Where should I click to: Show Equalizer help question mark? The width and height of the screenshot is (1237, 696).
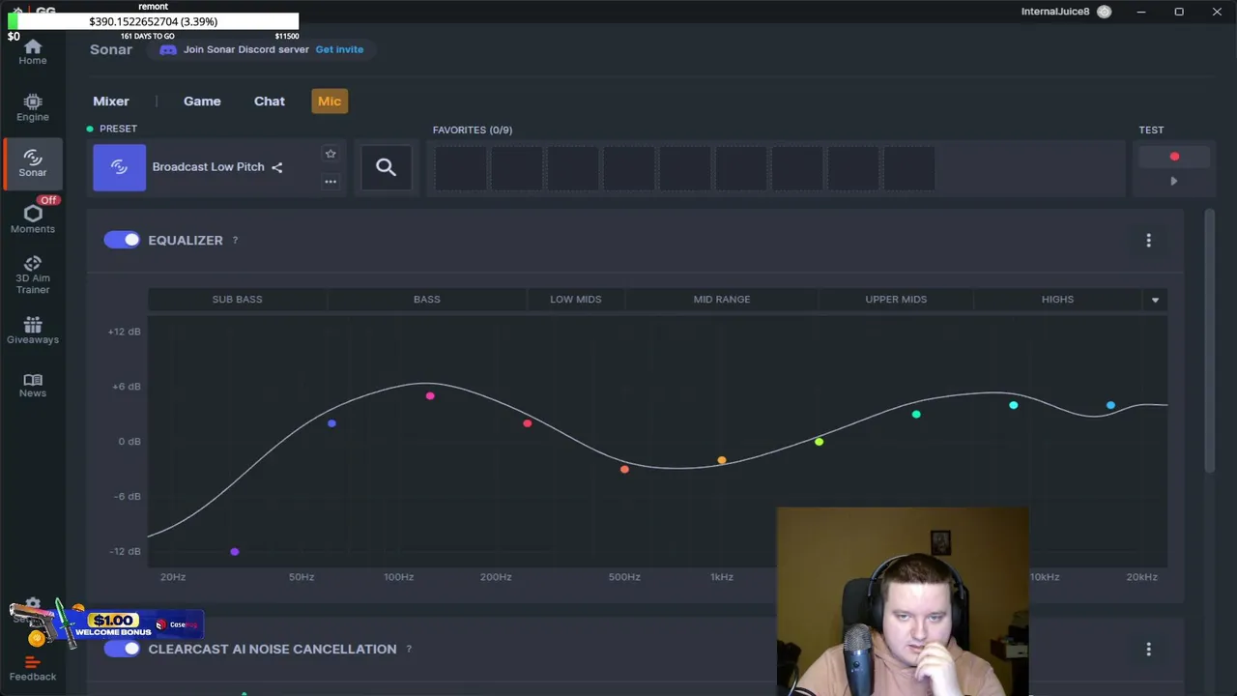pos(235,241)
